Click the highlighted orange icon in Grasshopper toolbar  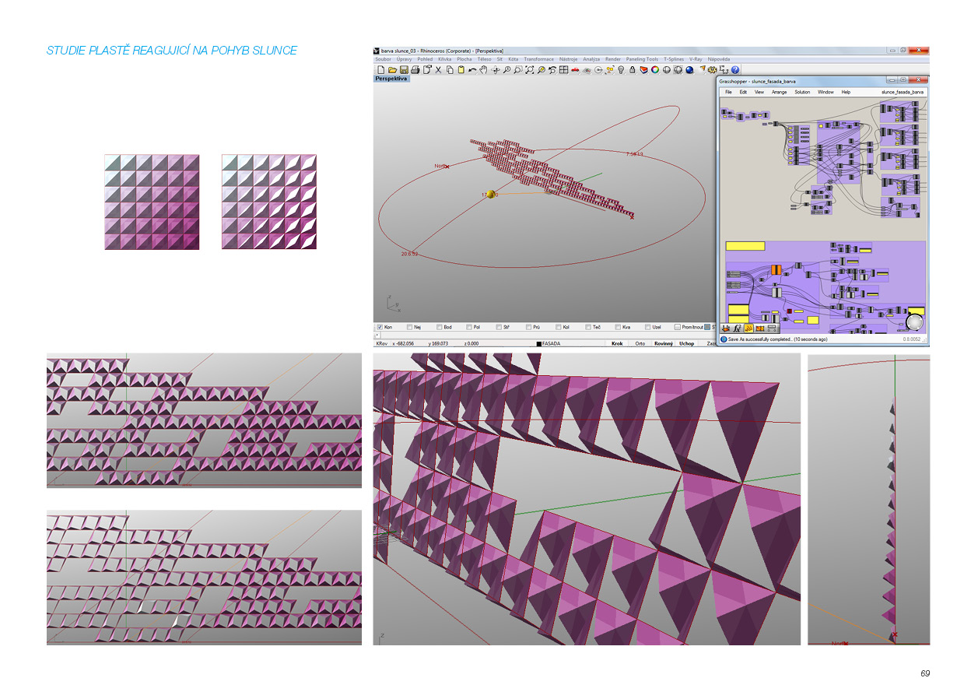point(748,328)
